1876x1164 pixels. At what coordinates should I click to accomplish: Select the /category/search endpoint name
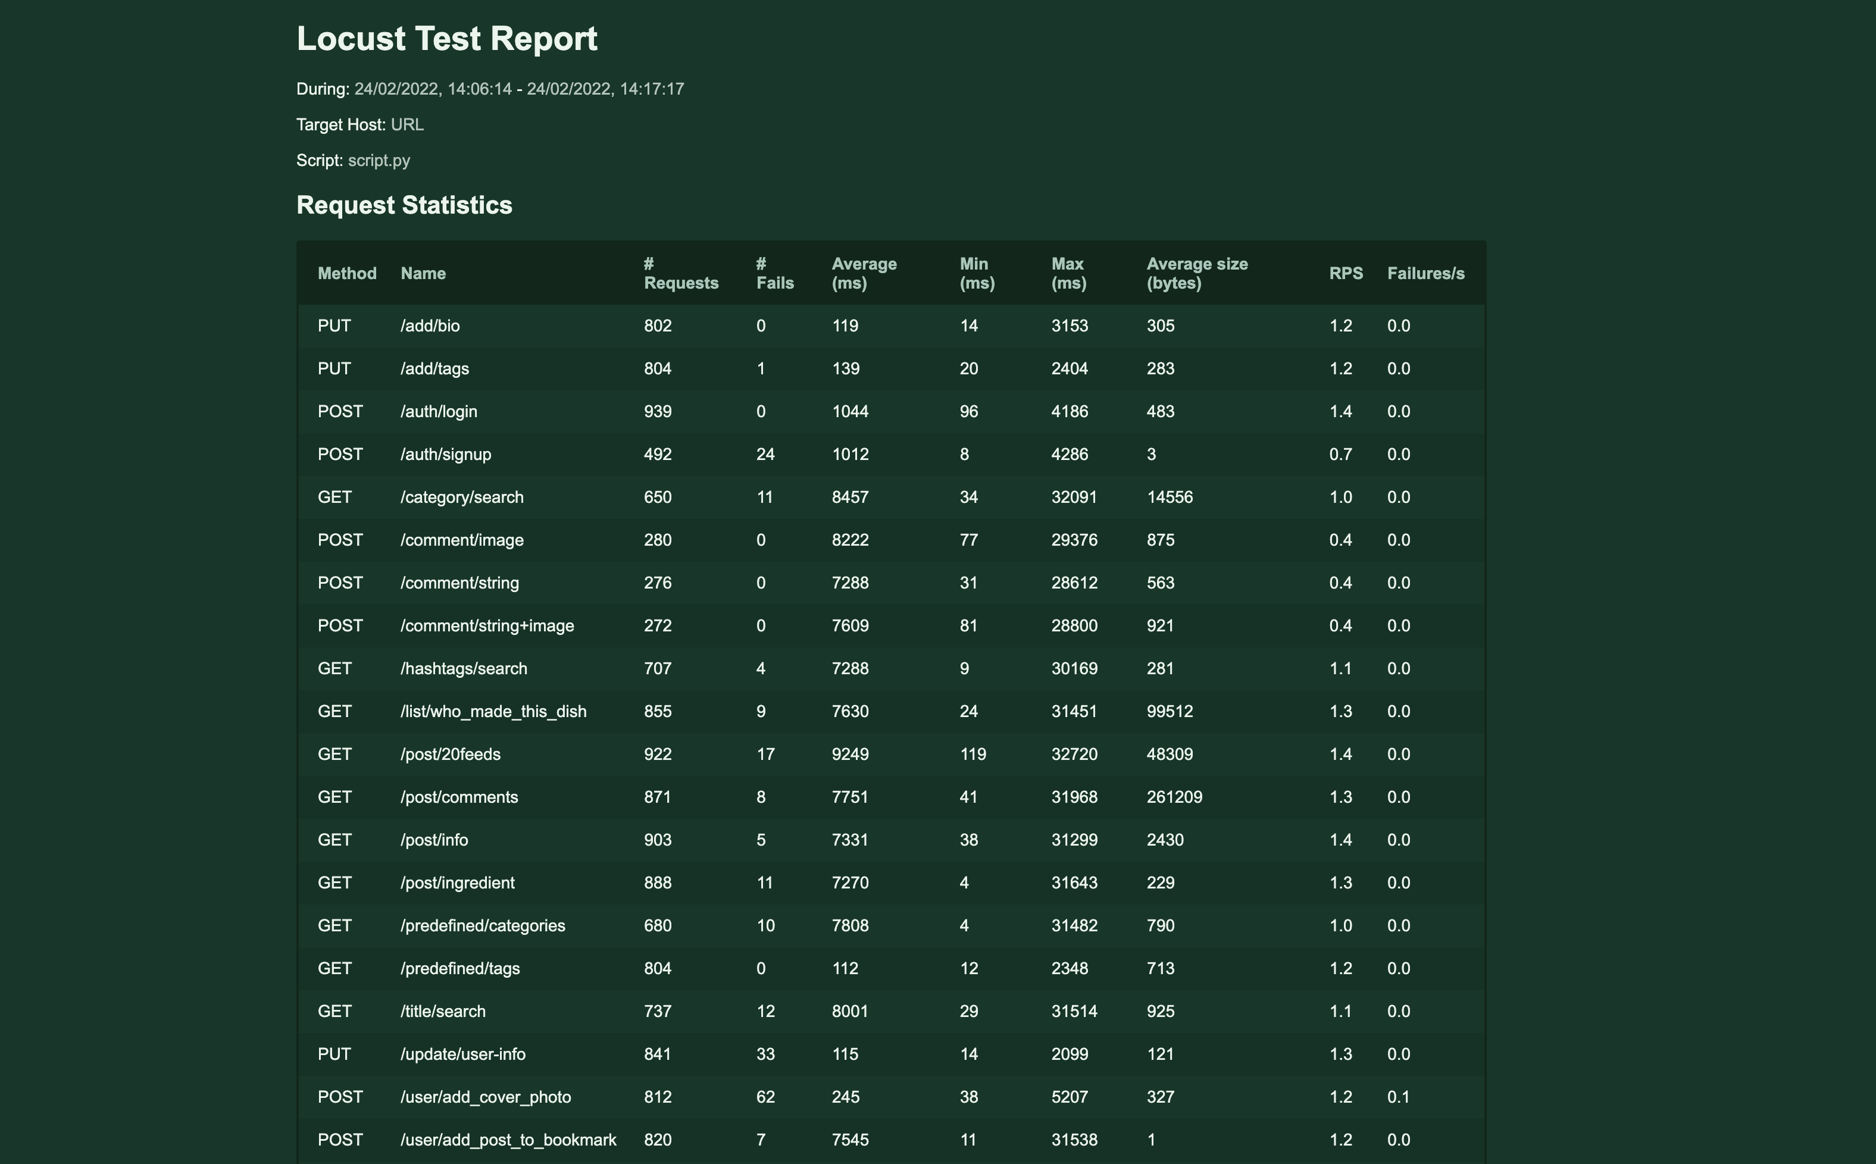(462, 497)
